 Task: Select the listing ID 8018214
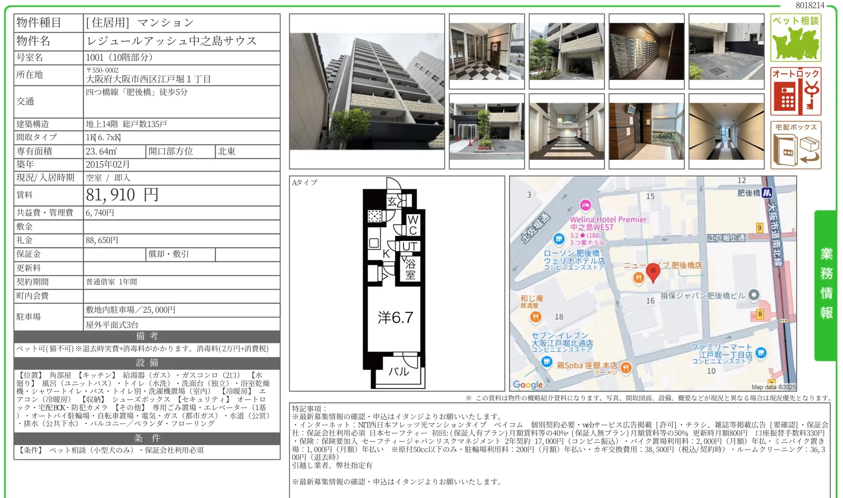[x=810, y=5]
